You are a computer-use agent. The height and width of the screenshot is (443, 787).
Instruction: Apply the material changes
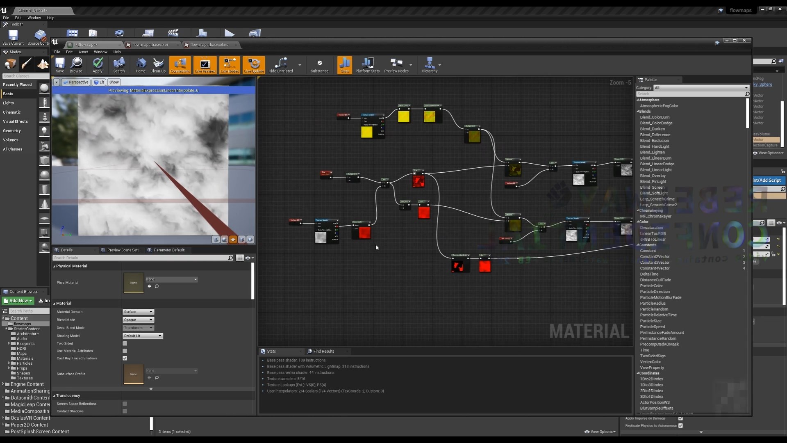(x=98, y=65)
